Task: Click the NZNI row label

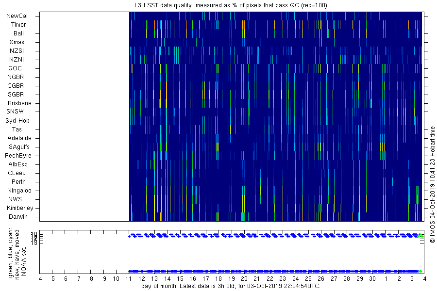Action: [x=17, y=60]
